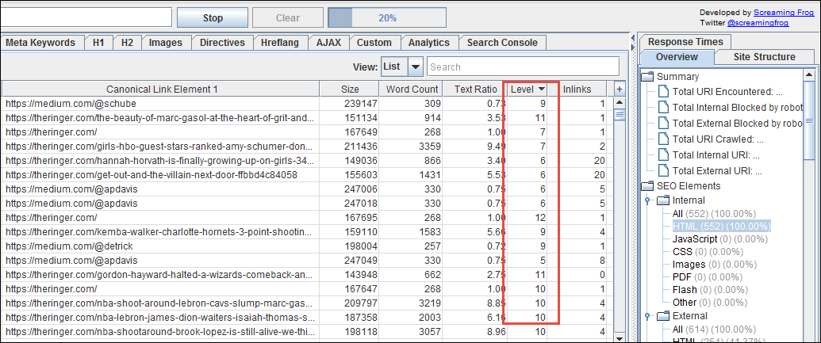Switch to the AJAX tab
Image resolution: width=821 pixels, height=343 pixels.
click(x=328, y=43)
